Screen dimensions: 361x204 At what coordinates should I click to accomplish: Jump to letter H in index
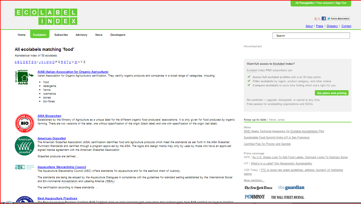coord(36,62)
